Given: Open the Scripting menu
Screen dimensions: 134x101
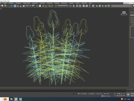Looking at the screenshot, I should [x=57, y=3].
